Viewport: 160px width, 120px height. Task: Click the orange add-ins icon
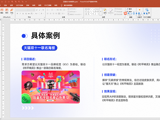[x=140, y=10]
